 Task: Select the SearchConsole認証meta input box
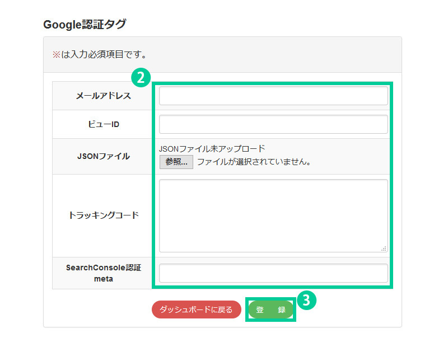coord(273,273)
